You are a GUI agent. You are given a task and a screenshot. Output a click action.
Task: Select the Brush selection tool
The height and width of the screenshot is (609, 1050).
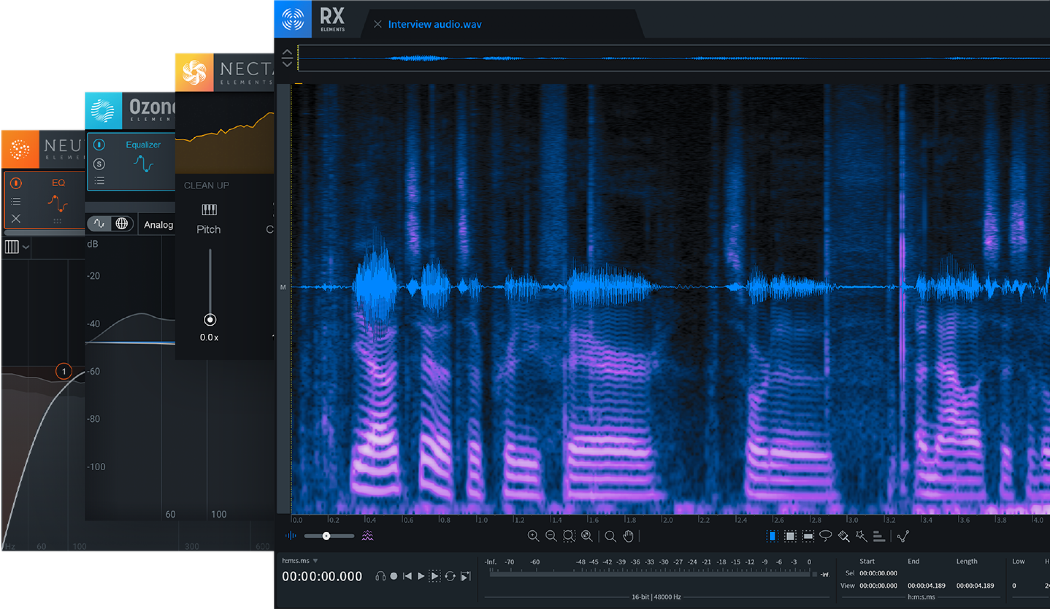(x=844, y=536)
